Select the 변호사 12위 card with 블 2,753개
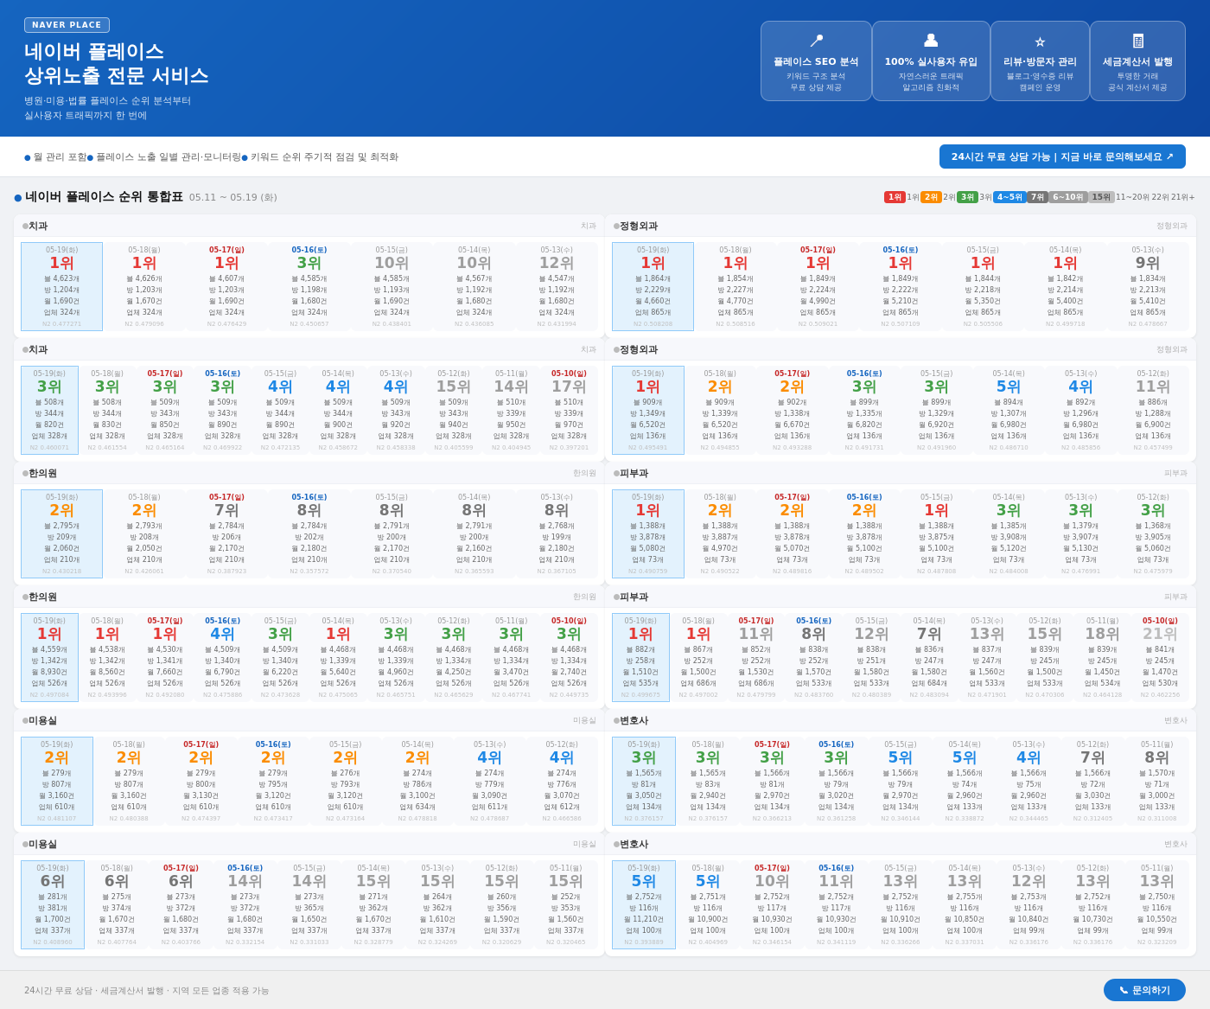The height and width of the screenshot is (1009, 1210). pos(1028,904)
